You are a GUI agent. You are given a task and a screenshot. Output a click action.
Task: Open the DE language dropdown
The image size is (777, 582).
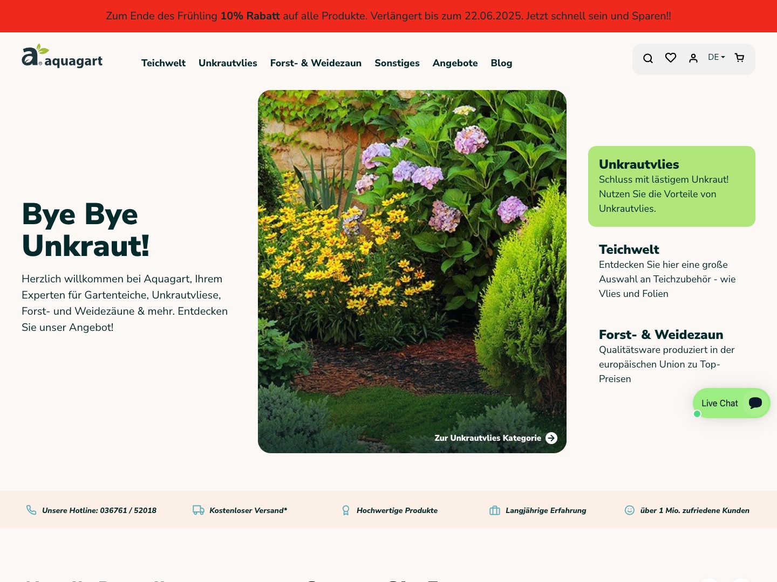(x=716, y=57)
